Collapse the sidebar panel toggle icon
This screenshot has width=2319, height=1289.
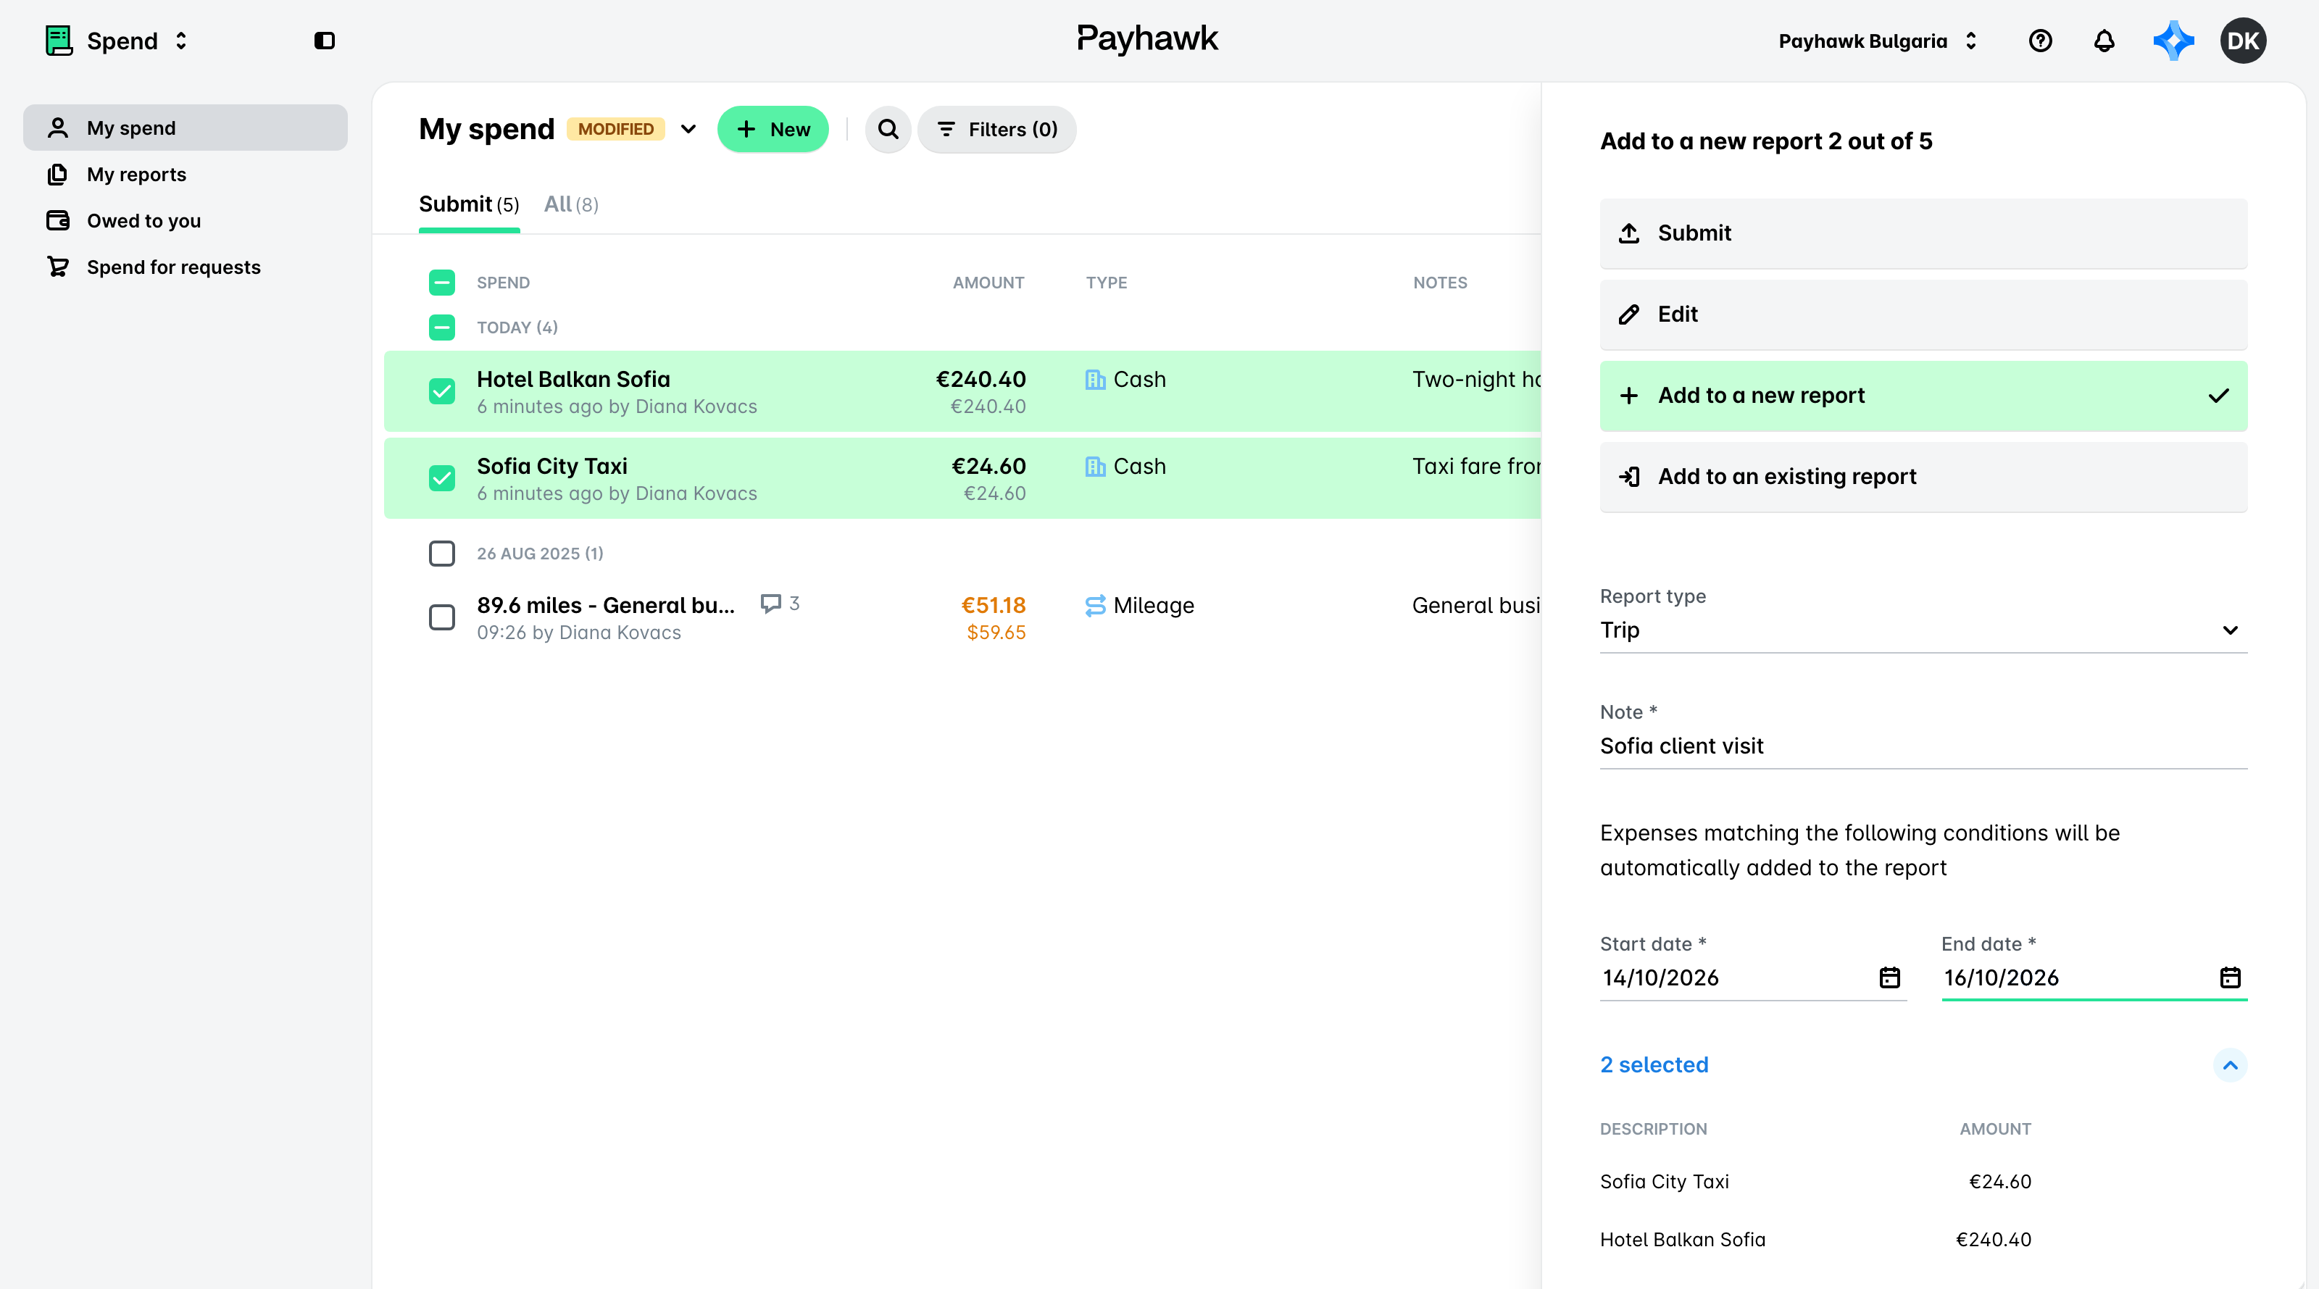coord(324,41)
